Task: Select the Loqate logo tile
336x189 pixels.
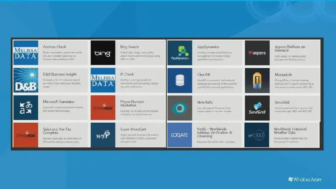Action: click(180, 135)
